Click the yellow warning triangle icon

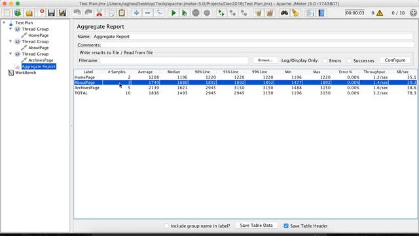tap(380, 13)
